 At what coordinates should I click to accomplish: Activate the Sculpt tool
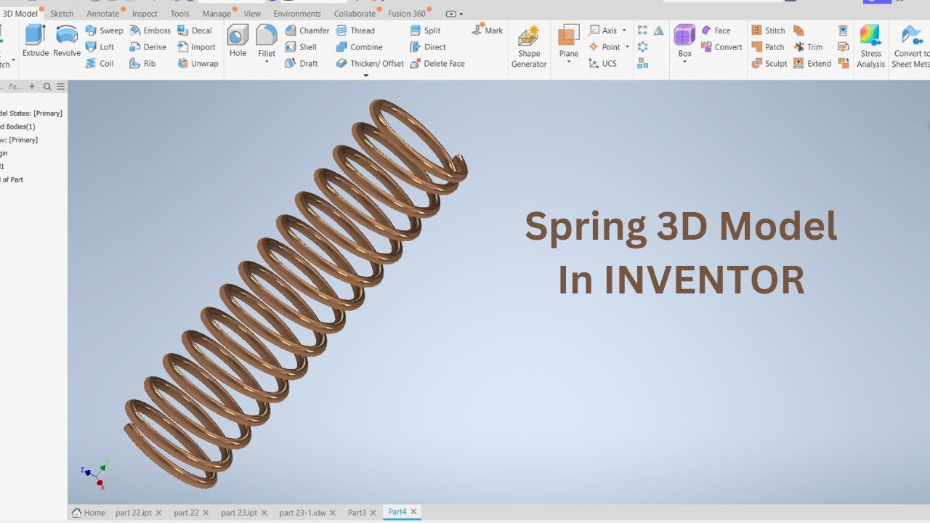pyautogui.click(x=769, y=64)
